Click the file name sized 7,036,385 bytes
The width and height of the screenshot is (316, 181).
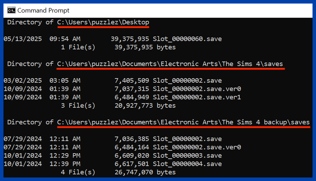pyautogui.click(x=187, y=138)
